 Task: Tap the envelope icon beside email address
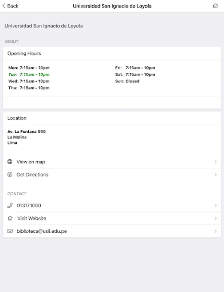coord(10,231)
